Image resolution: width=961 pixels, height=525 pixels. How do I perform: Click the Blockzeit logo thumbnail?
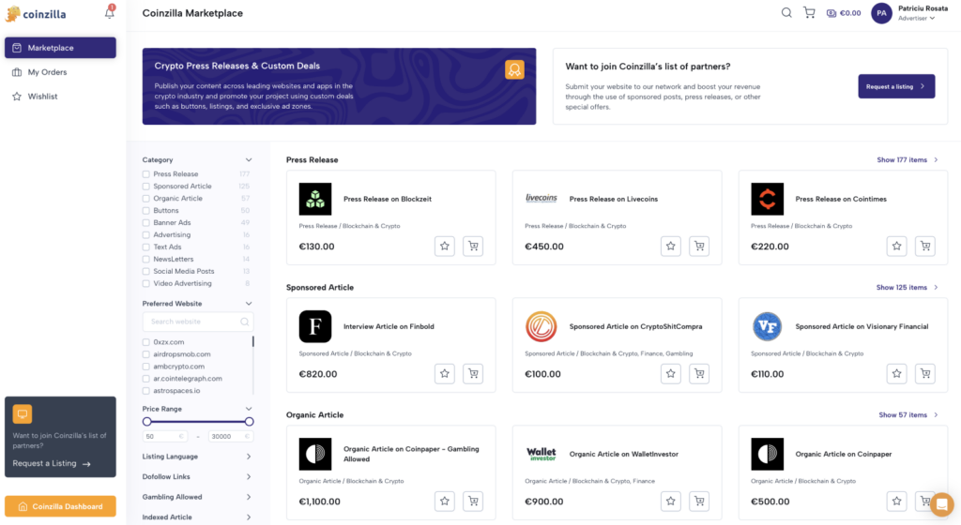(x=315, y=199)
